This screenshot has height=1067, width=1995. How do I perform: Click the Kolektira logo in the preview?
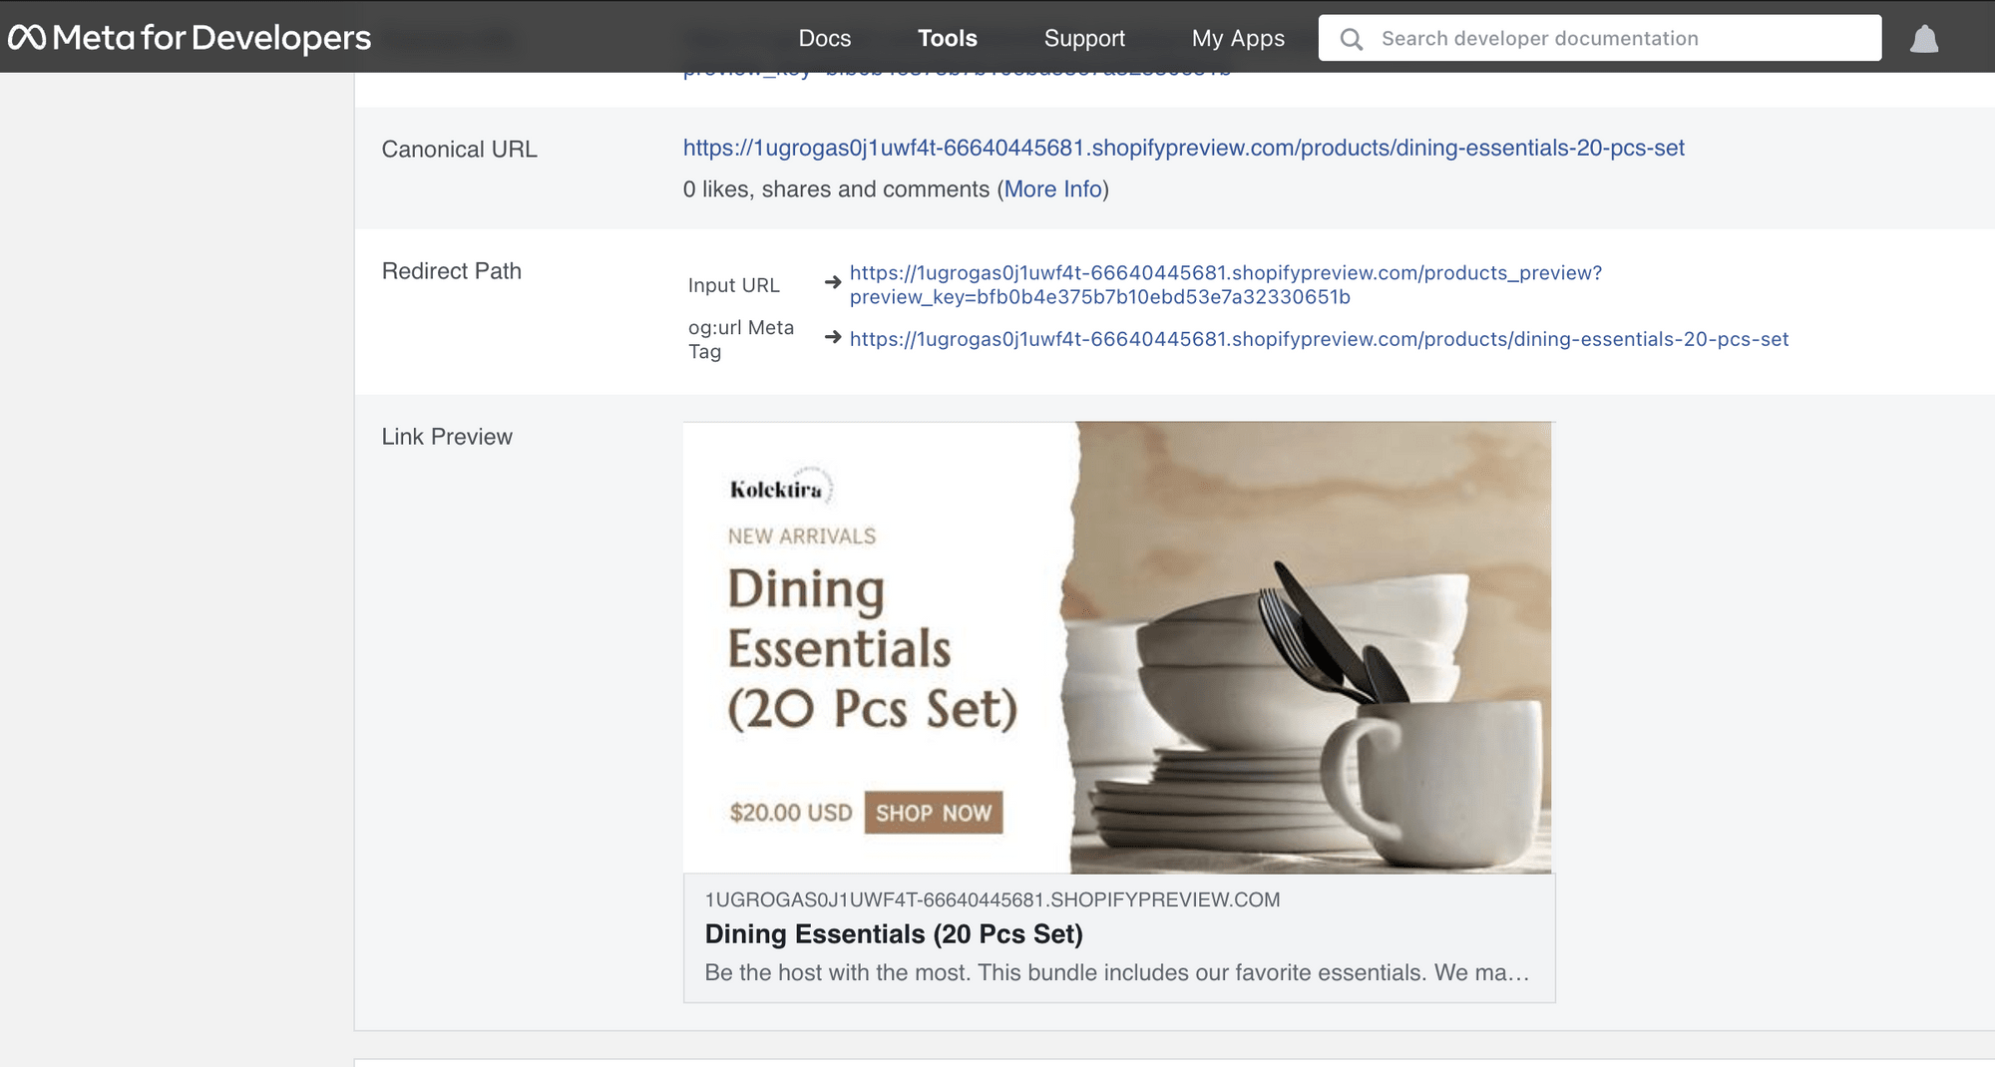pyautogui.click(x=776, y=488)
